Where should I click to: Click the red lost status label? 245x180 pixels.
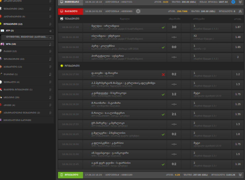tap(70, 11)
